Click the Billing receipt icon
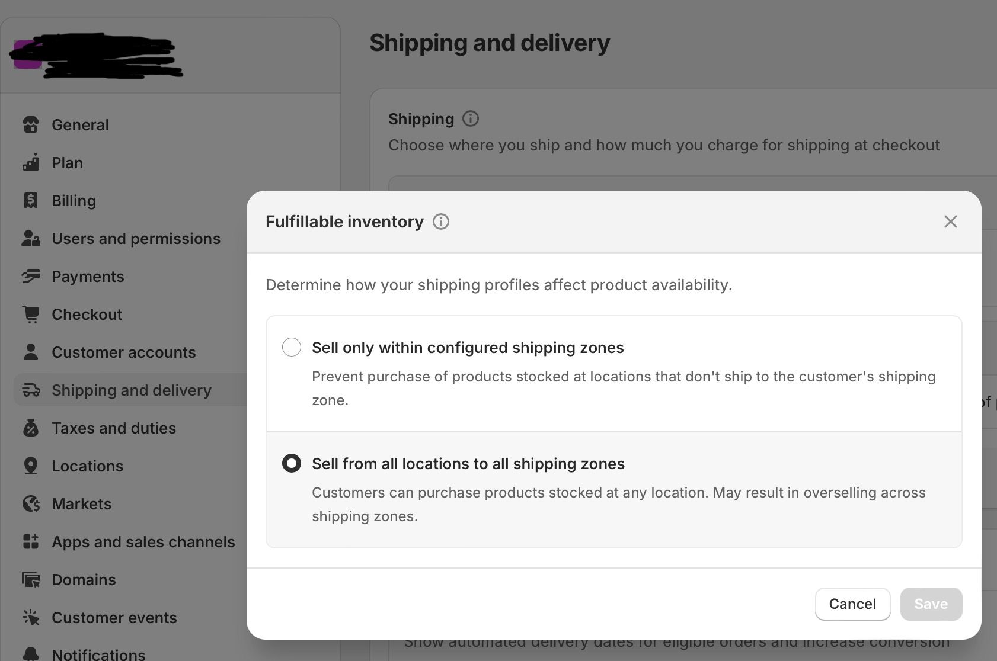Image resolution: width=997 pixels, height=661 pixels. coord(31,201)
